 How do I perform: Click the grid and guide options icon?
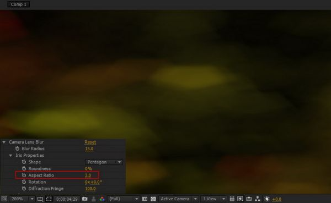coord(40,199)
